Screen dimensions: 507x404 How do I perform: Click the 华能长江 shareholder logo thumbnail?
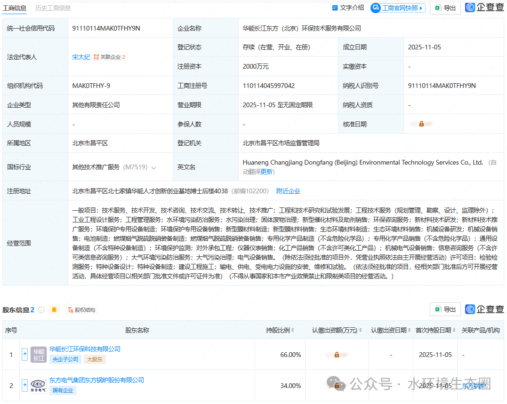[x=39, y=355]
